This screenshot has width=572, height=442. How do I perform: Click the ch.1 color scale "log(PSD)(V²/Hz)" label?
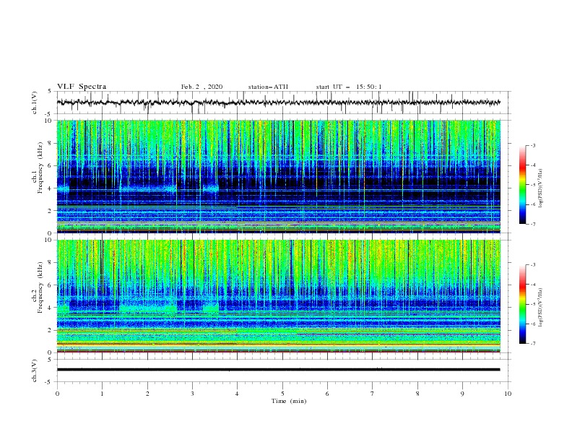541,188
